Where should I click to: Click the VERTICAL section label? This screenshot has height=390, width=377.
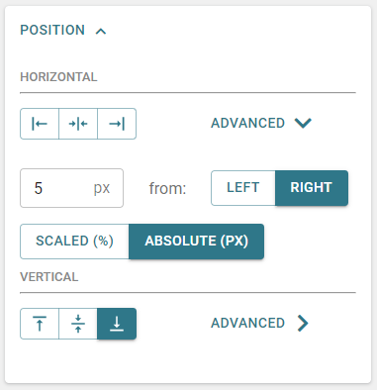[49, 277]
